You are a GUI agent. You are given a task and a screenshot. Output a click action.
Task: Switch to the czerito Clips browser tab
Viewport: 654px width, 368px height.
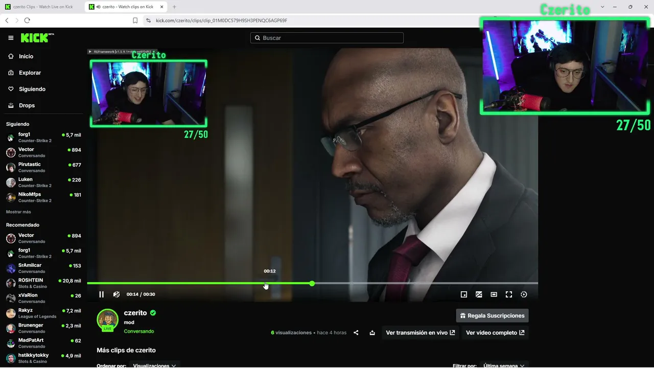click(x=42, y=7)
